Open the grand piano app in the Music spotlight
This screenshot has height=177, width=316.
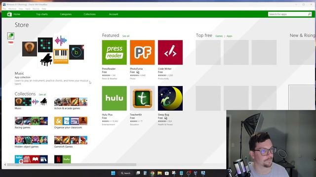46,59
